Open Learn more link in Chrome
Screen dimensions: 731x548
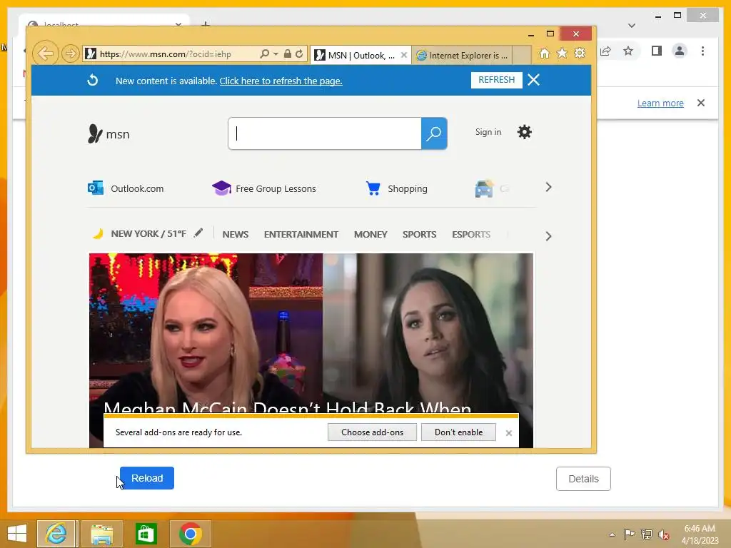coord(660,103)
